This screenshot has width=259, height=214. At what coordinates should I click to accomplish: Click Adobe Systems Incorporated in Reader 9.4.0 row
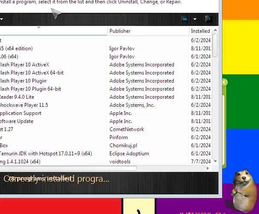tap(142, 97)
